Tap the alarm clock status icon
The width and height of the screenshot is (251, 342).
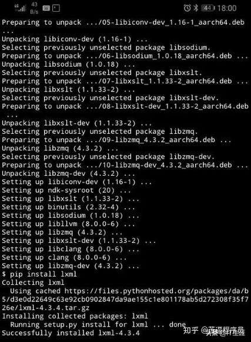[187, 8]
